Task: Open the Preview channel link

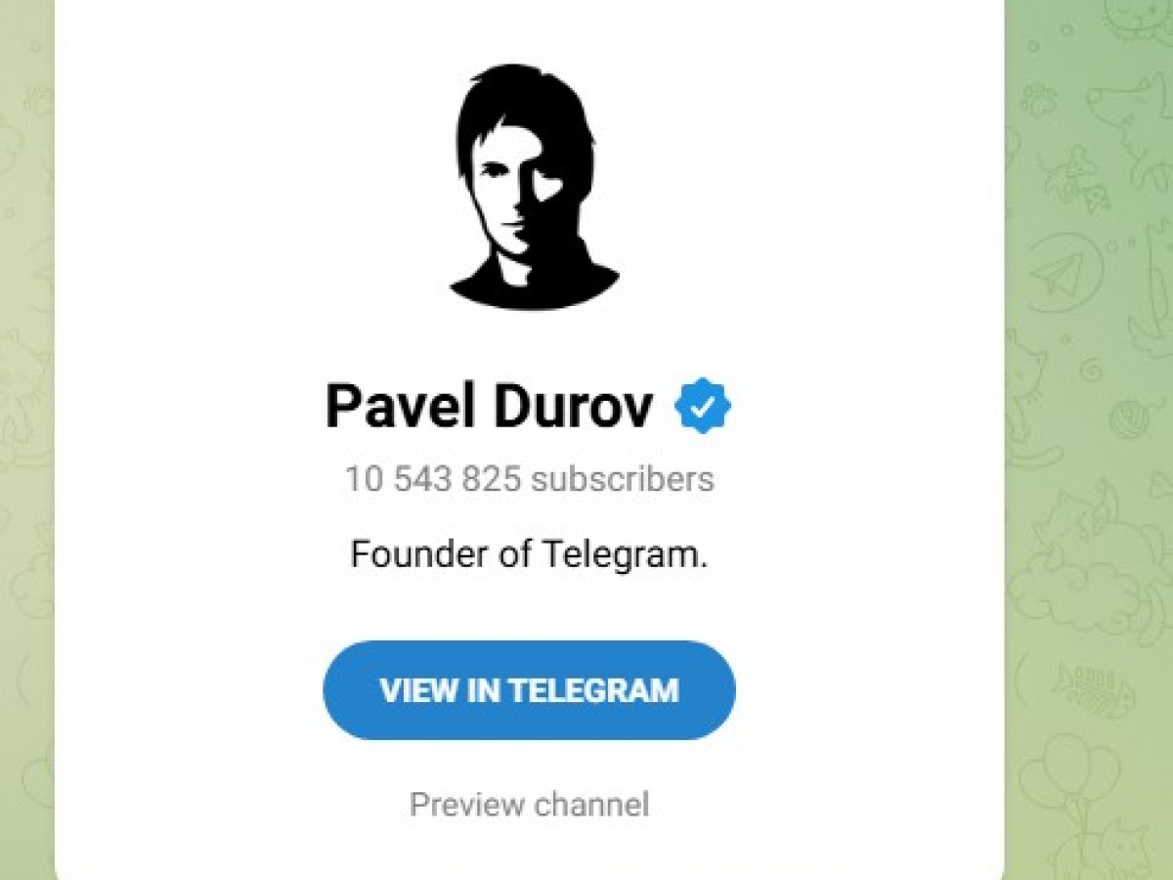Action: coord(529,805)
